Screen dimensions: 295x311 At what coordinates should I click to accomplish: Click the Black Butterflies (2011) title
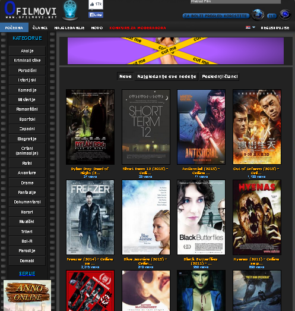pos(201,261)
